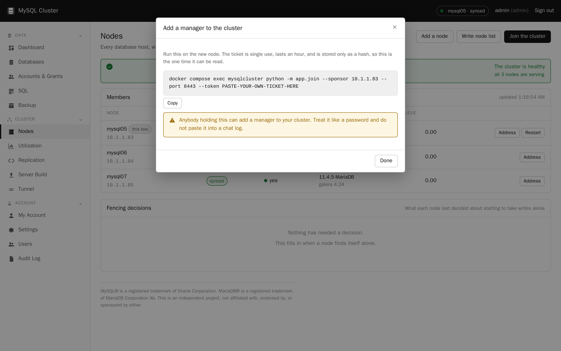Image resolution: width=561 pixels, height=351 pixels.
Task: Open the Users page
Action: (45, 244)
